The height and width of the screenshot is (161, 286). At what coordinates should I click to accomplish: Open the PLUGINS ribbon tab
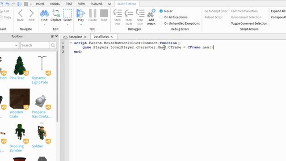(97, 4)
